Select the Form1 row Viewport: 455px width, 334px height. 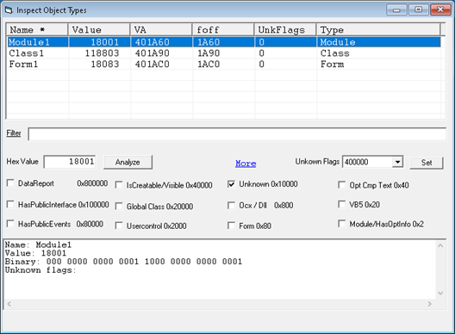[224, 64]
